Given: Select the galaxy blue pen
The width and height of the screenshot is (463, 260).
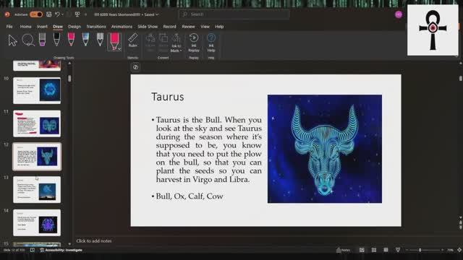Looking at the screenshot, I should (x=85, y=40).
